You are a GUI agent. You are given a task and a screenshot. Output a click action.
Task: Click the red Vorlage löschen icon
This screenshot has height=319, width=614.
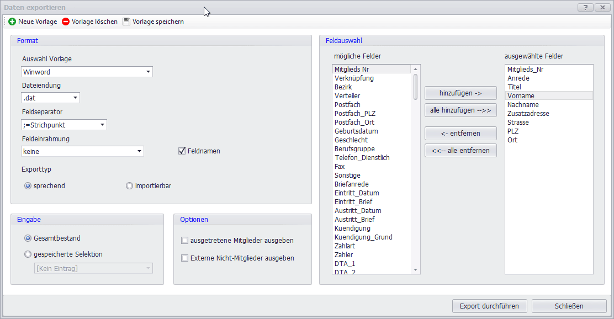66,22
